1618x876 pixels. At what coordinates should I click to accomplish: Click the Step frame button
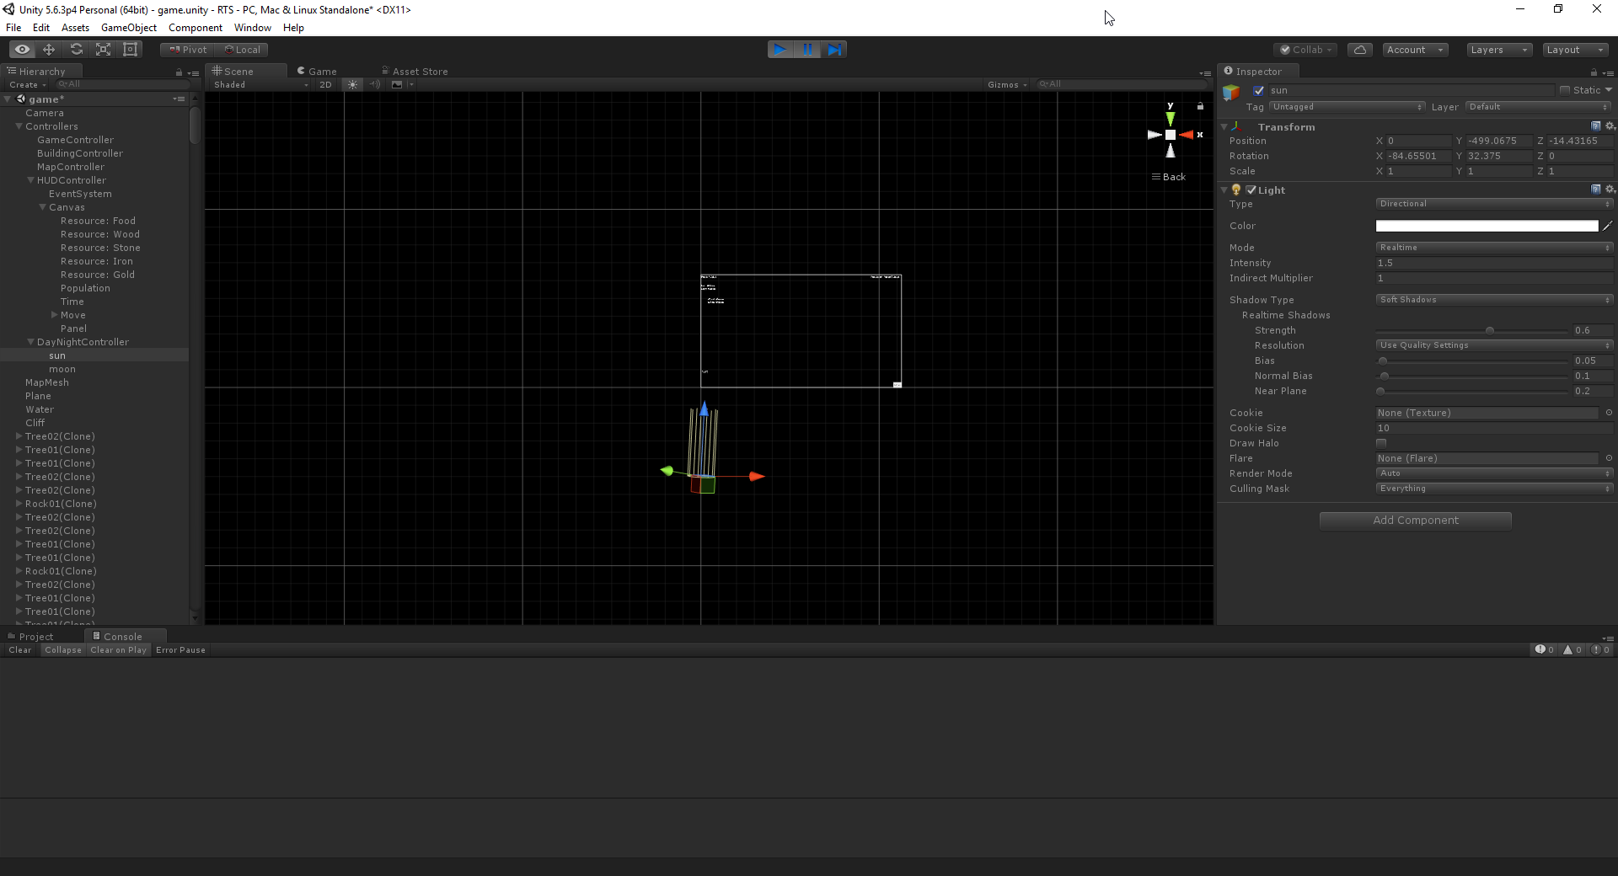(x=833, y=50)
